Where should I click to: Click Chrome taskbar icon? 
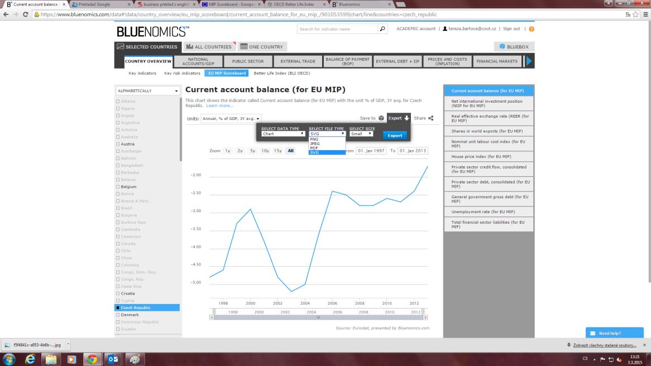[92, 359]
